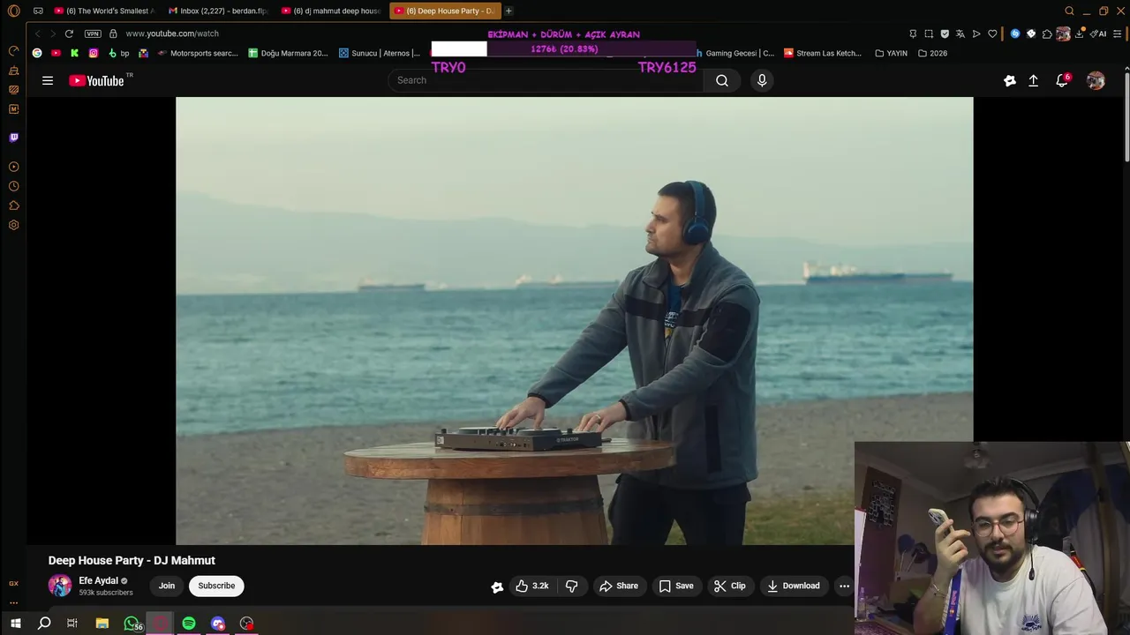Open the more actions three-dots menu
This screenshot has width=1130, height=635.
844,586
